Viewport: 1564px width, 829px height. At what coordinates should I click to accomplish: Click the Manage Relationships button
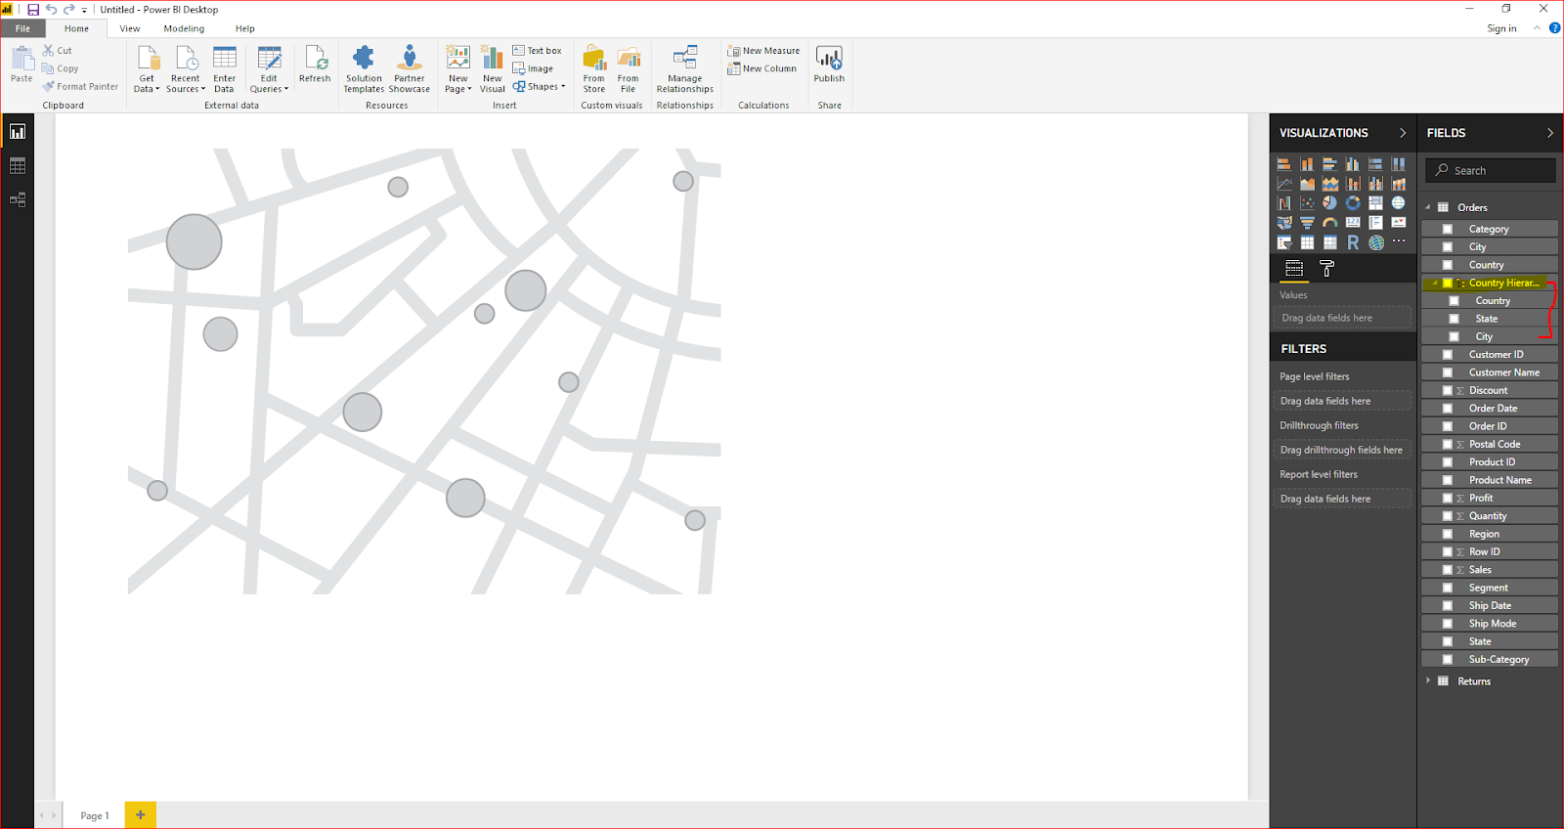(685, 68)
